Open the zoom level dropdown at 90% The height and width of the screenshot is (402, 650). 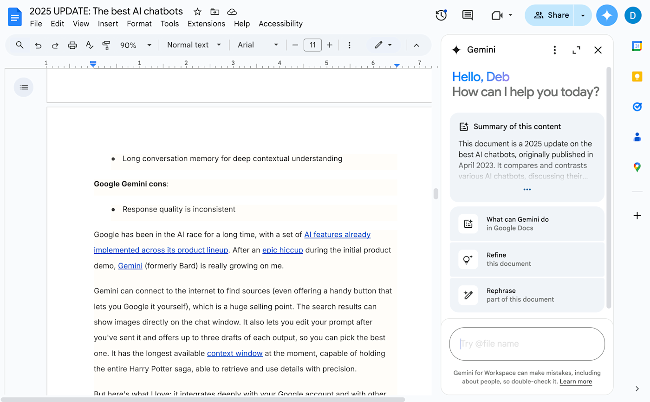(136, 45)
